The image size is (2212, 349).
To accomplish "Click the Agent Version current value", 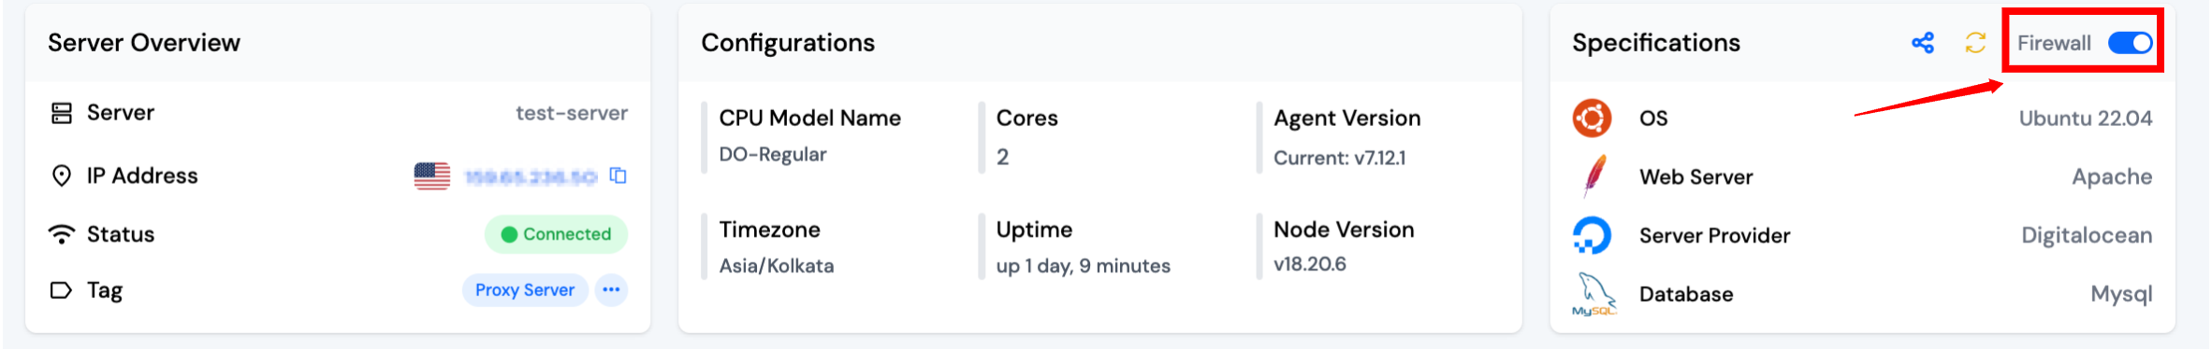I will click(1340, 158).
